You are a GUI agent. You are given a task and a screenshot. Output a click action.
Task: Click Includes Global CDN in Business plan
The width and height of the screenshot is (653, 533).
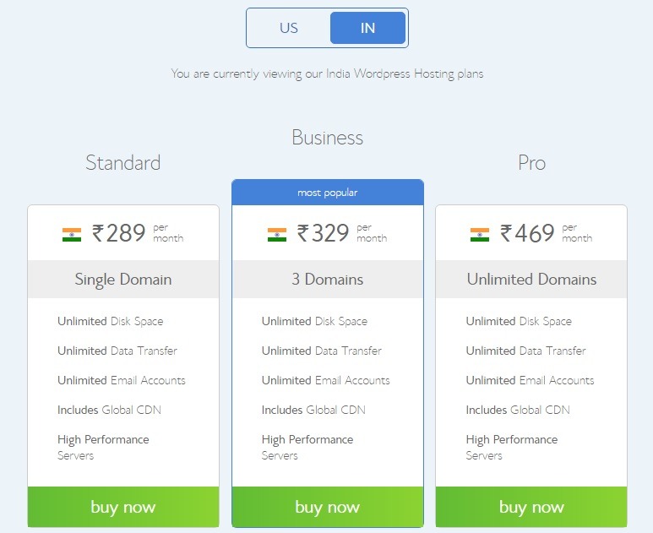(313, 410)
